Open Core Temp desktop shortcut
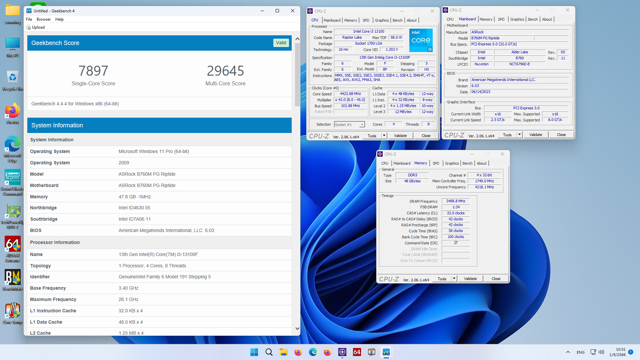The height and width of the screenshot is (360, 640). click(12, 313)
